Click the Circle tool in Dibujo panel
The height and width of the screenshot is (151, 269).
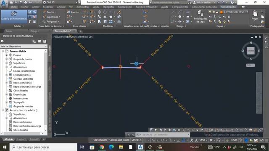(179, 17)
